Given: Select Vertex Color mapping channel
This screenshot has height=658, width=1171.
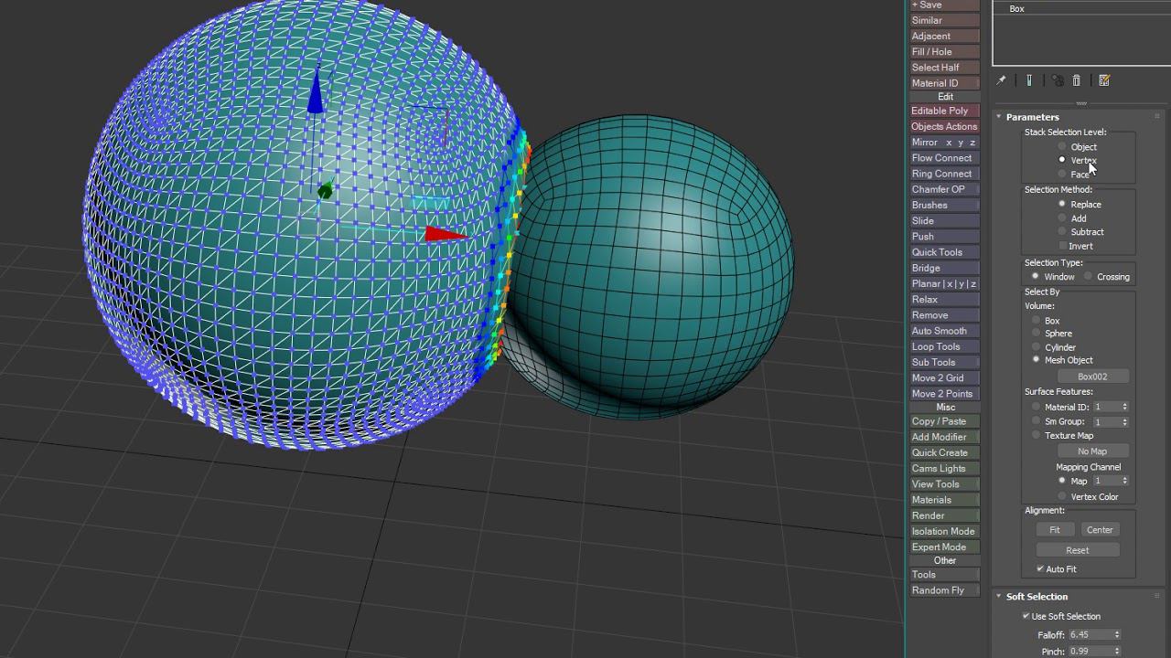Looking at the screenshot, I should [1062, 496].
